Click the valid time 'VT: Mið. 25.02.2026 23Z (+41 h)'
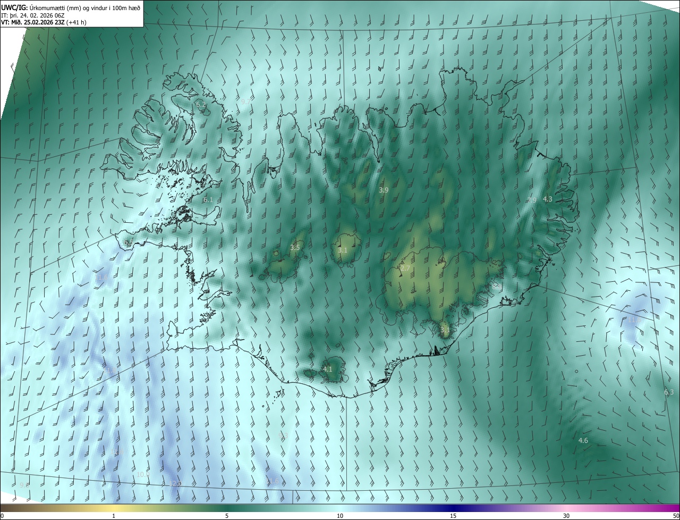Viewport: 680px width, 520px height. (44, 22)
